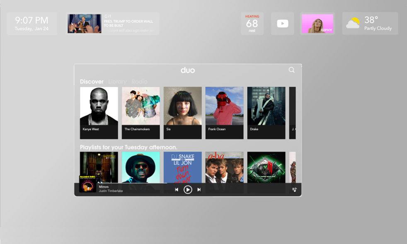Switch to the Library tab
The width and height of the screenshot is (407, 244).
117,82
